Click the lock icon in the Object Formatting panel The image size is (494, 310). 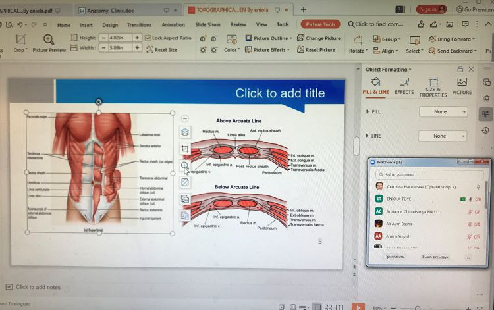click(x=460, y=69)
